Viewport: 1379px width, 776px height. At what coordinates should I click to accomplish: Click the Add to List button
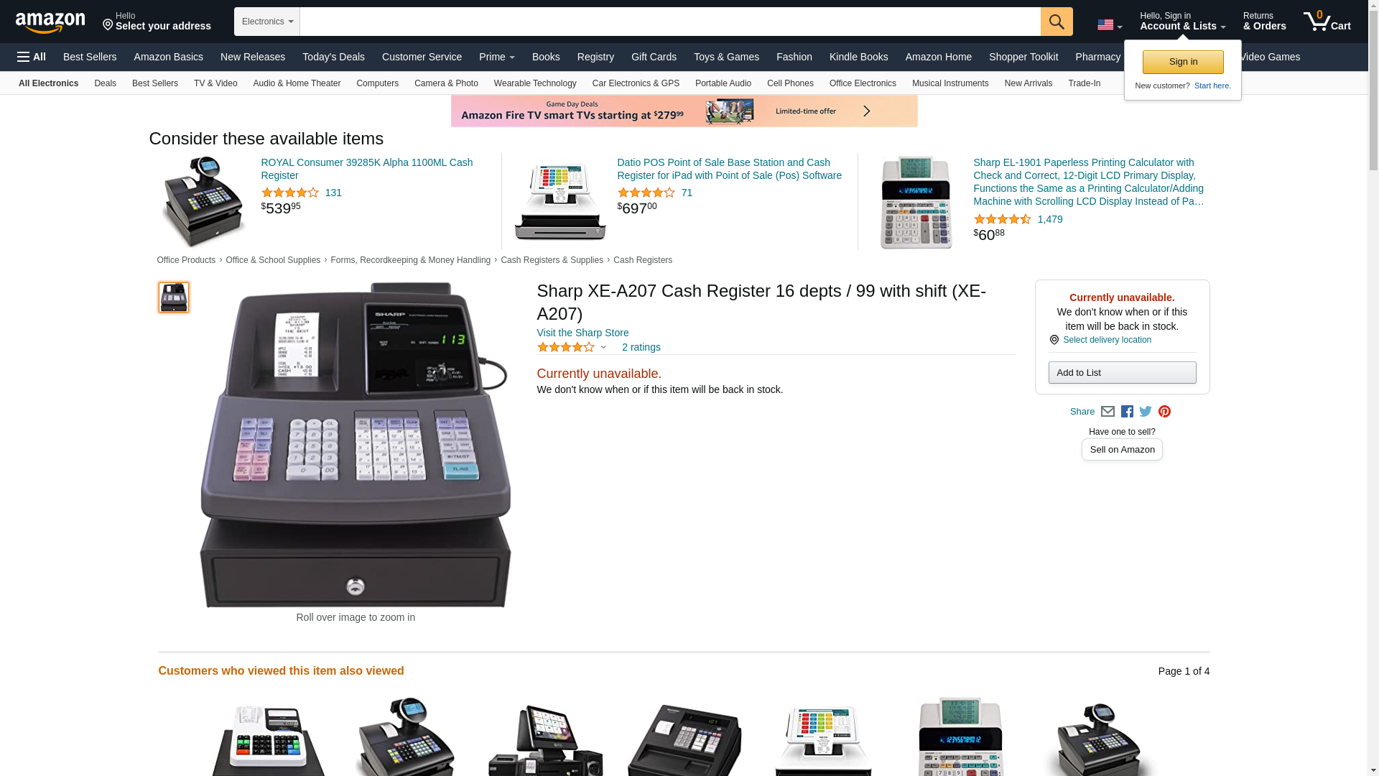1122,372
